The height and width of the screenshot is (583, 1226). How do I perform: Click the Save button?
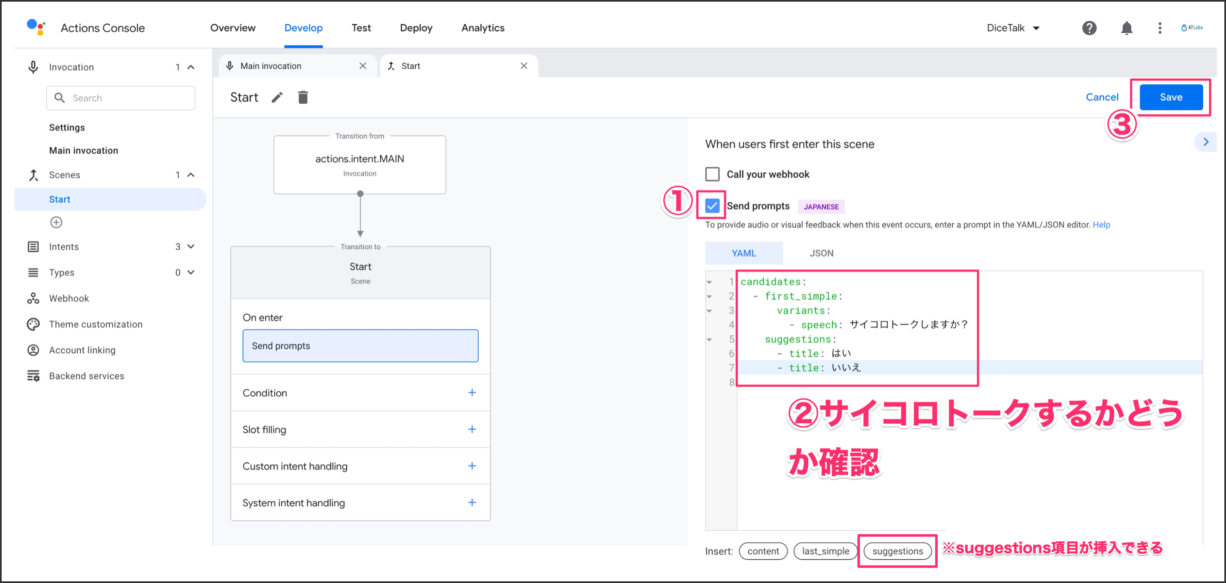[x=1171, y=97]
